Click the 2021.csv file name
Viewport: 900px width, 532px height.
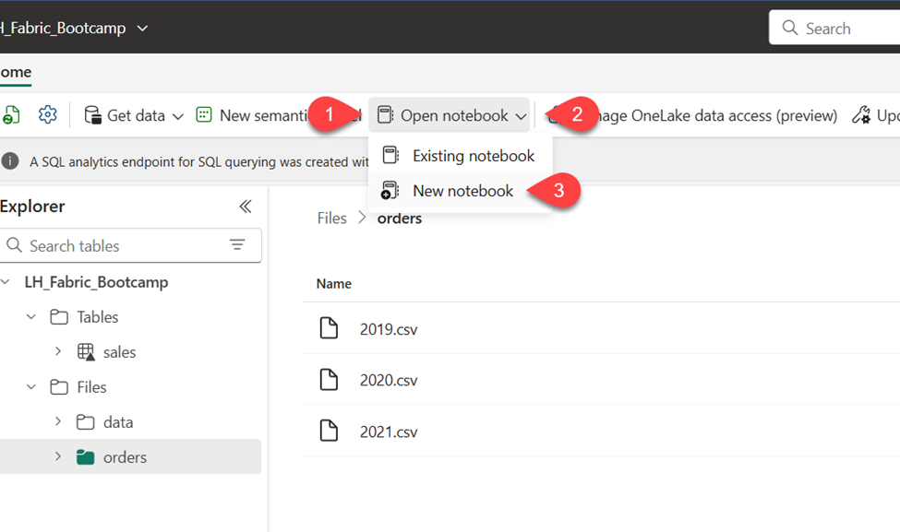(389, 432)
